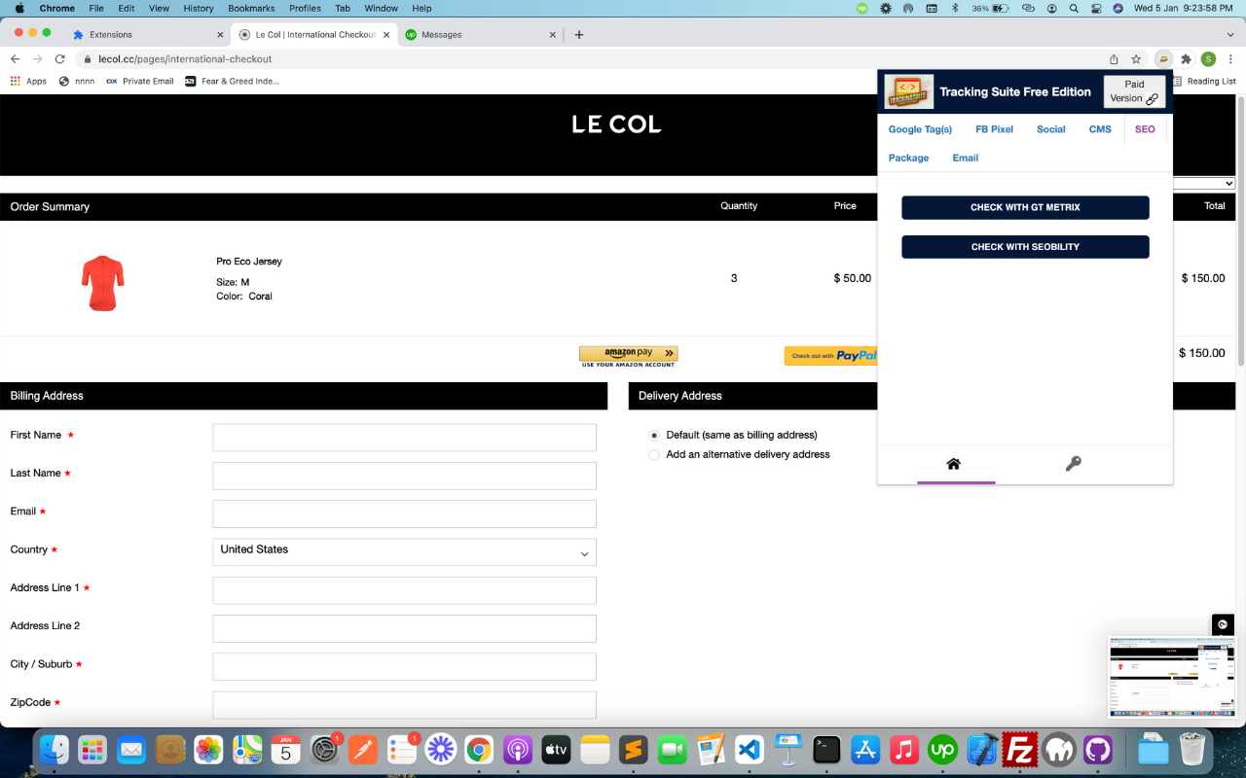Switch to Google Tag(s) tab

click(920, 129)
